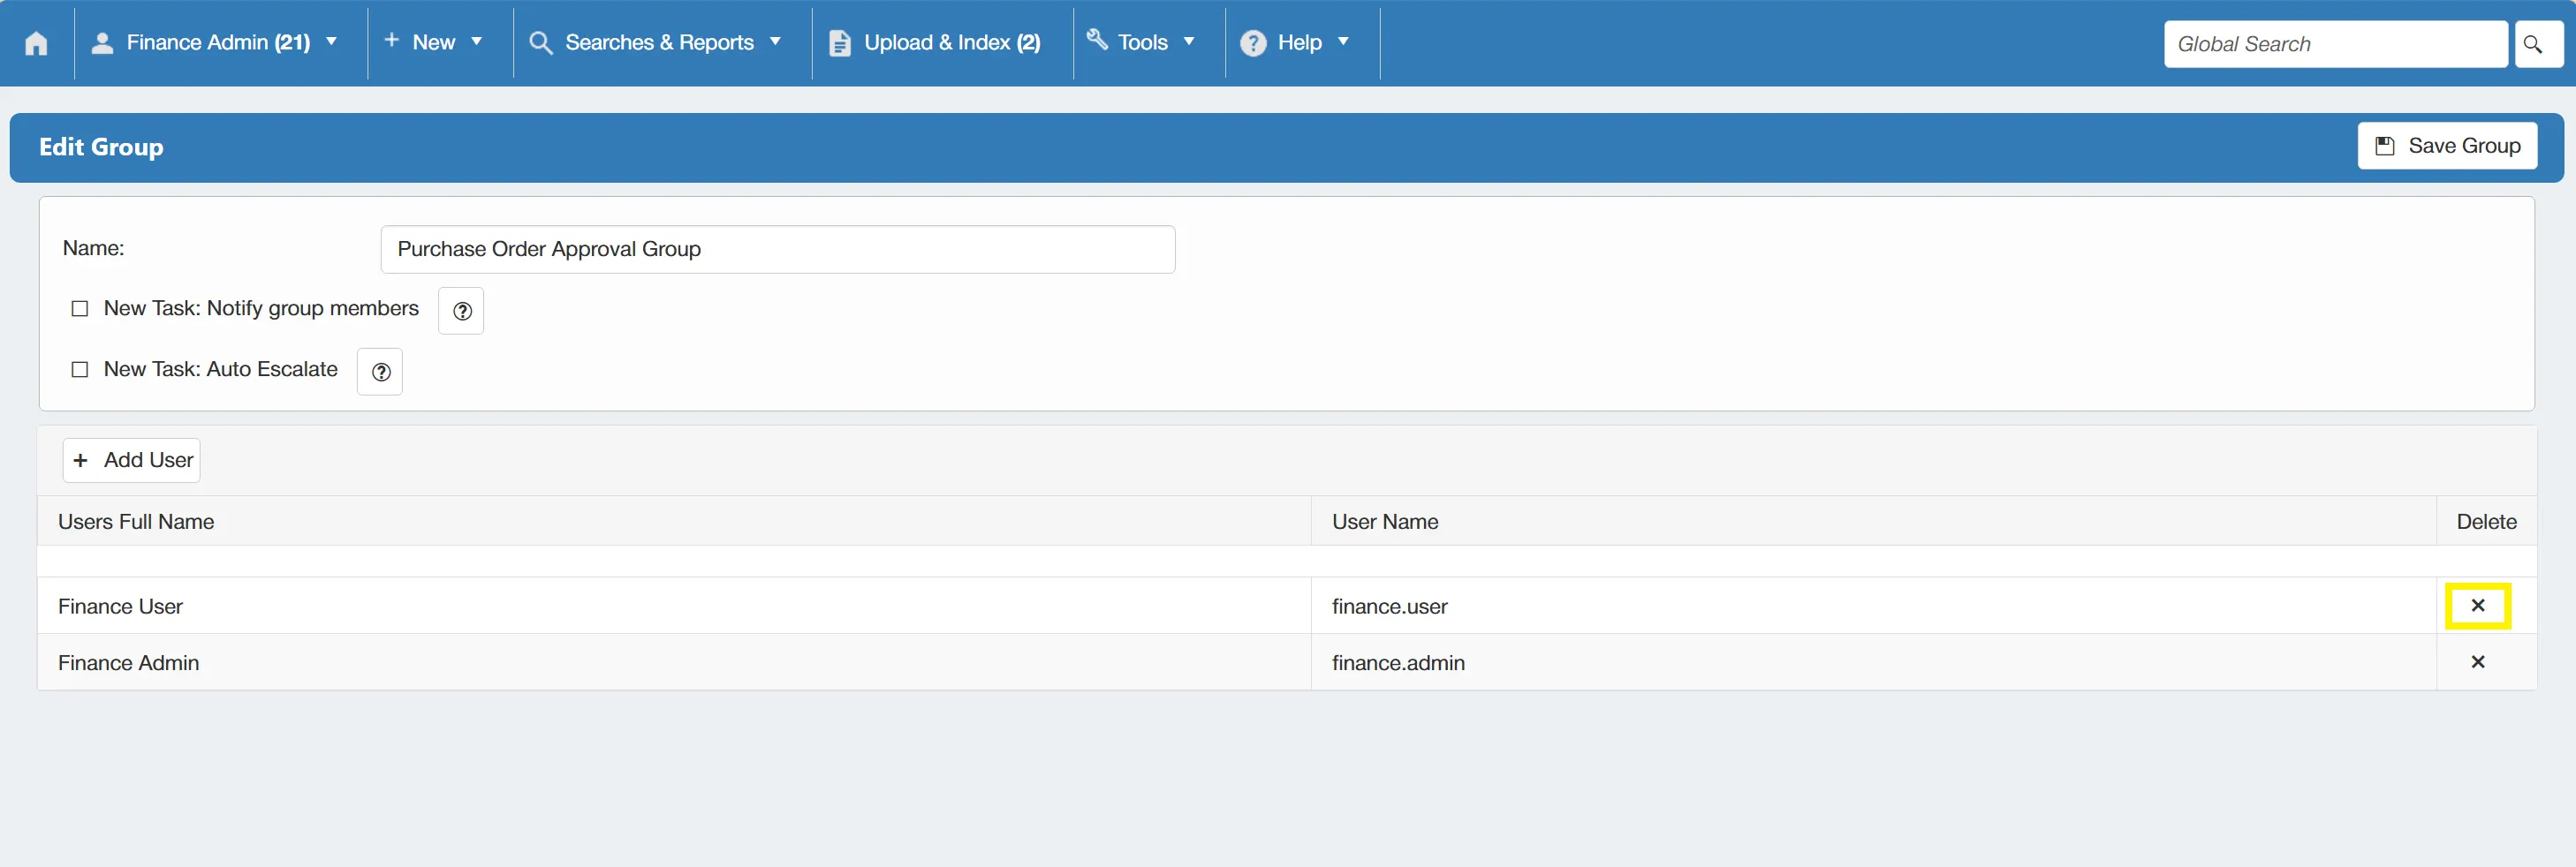Focus the group Name text field
Viewport: 2576px width, 867px height.
[777, 250]
